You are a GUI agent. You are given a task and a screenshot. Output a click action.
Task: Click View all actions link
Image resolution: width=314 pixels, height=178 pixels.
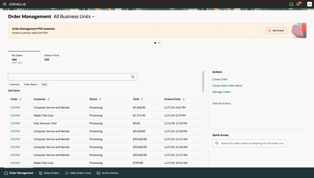tap(221, 104)
